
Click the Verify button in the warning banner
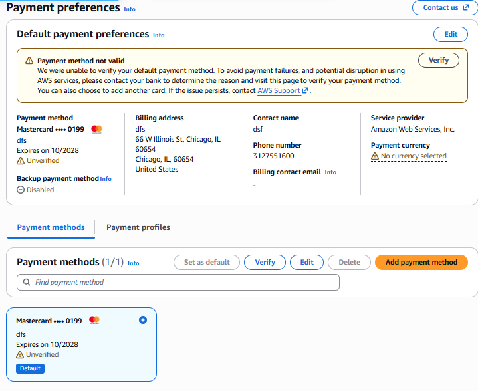[438, 60]
